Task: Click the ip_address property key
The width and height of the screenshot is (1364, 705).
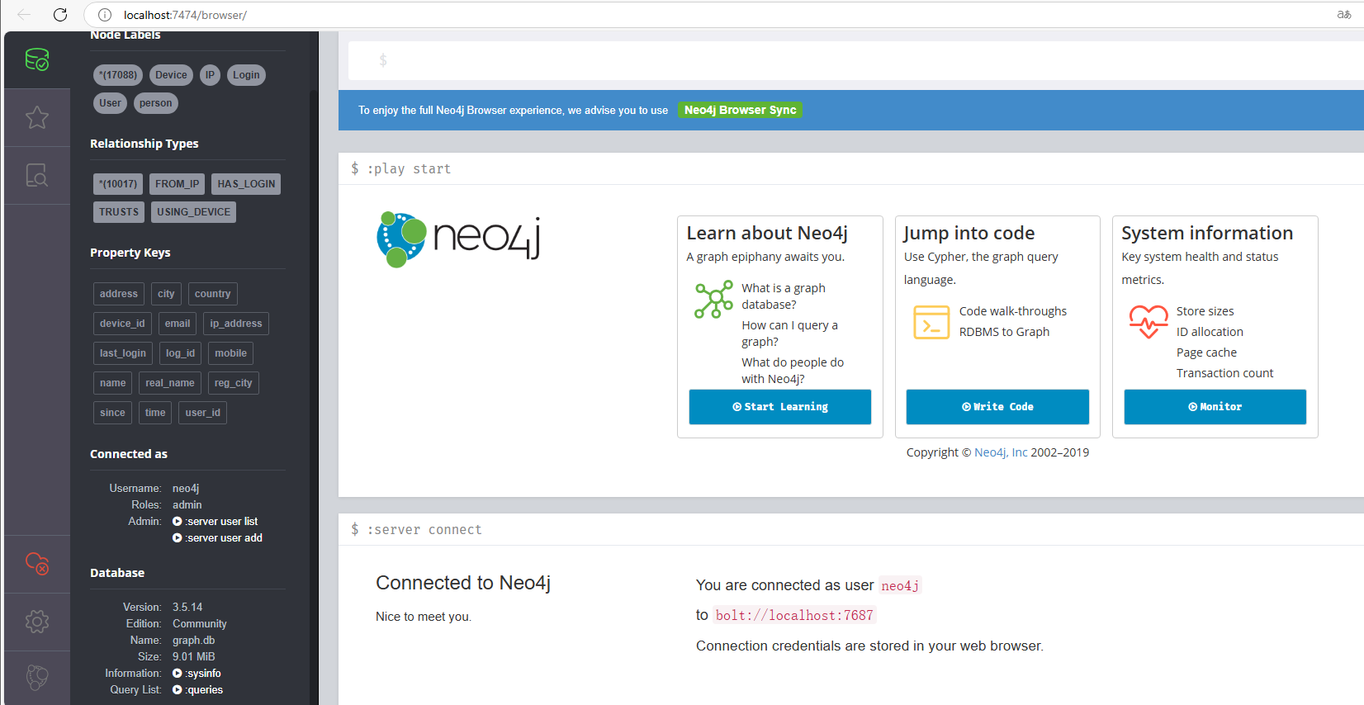Action: (236, 324)
